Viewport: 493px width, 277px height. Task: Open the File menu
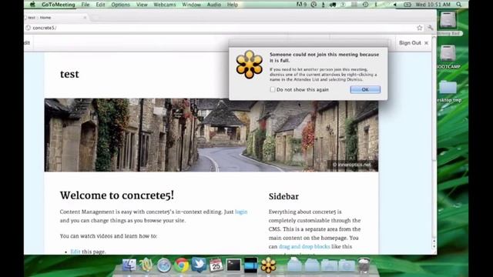[x=86, y=5]
